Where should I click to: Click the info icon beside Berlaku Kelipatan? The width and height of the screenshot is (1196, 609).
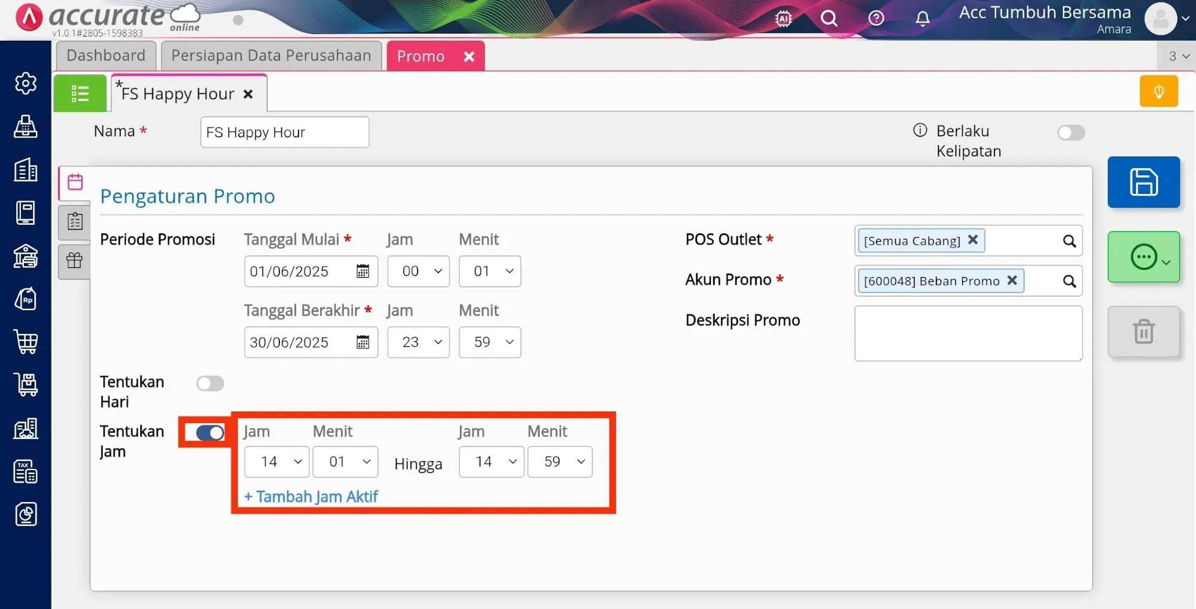[x=920, y=130]
